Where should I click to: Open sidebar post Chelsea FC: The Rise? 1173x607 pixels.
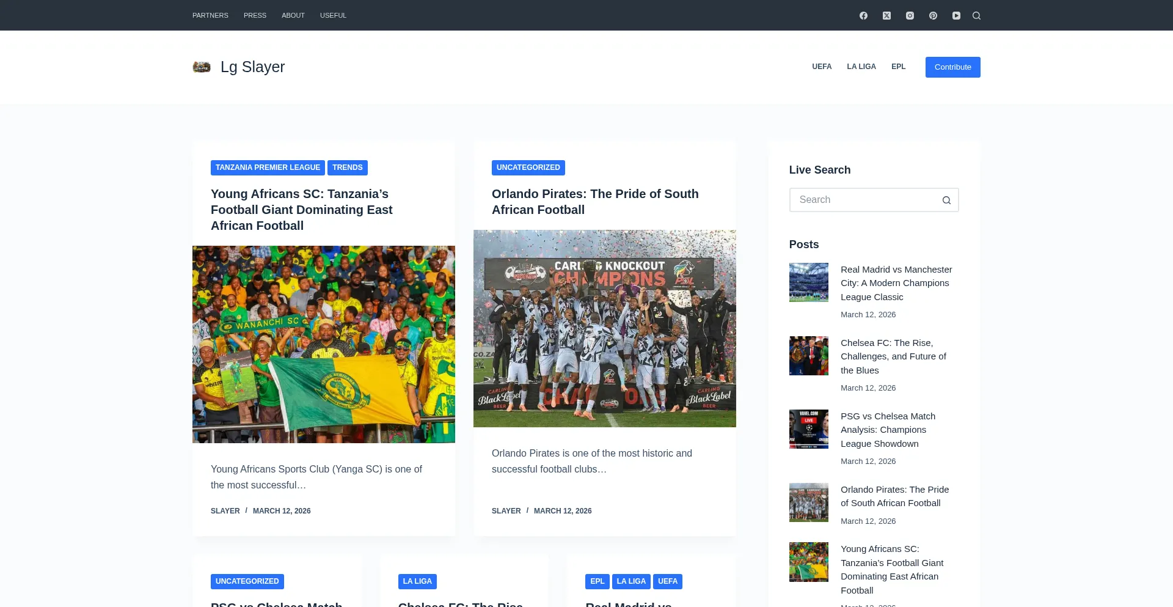pyautogui.click(x=893, y=356)
